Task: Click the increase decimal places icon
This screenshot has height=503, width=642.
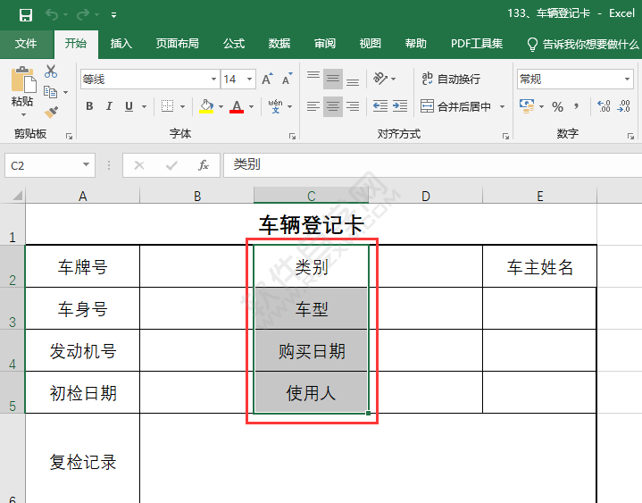Action: (x=604, y=107)
